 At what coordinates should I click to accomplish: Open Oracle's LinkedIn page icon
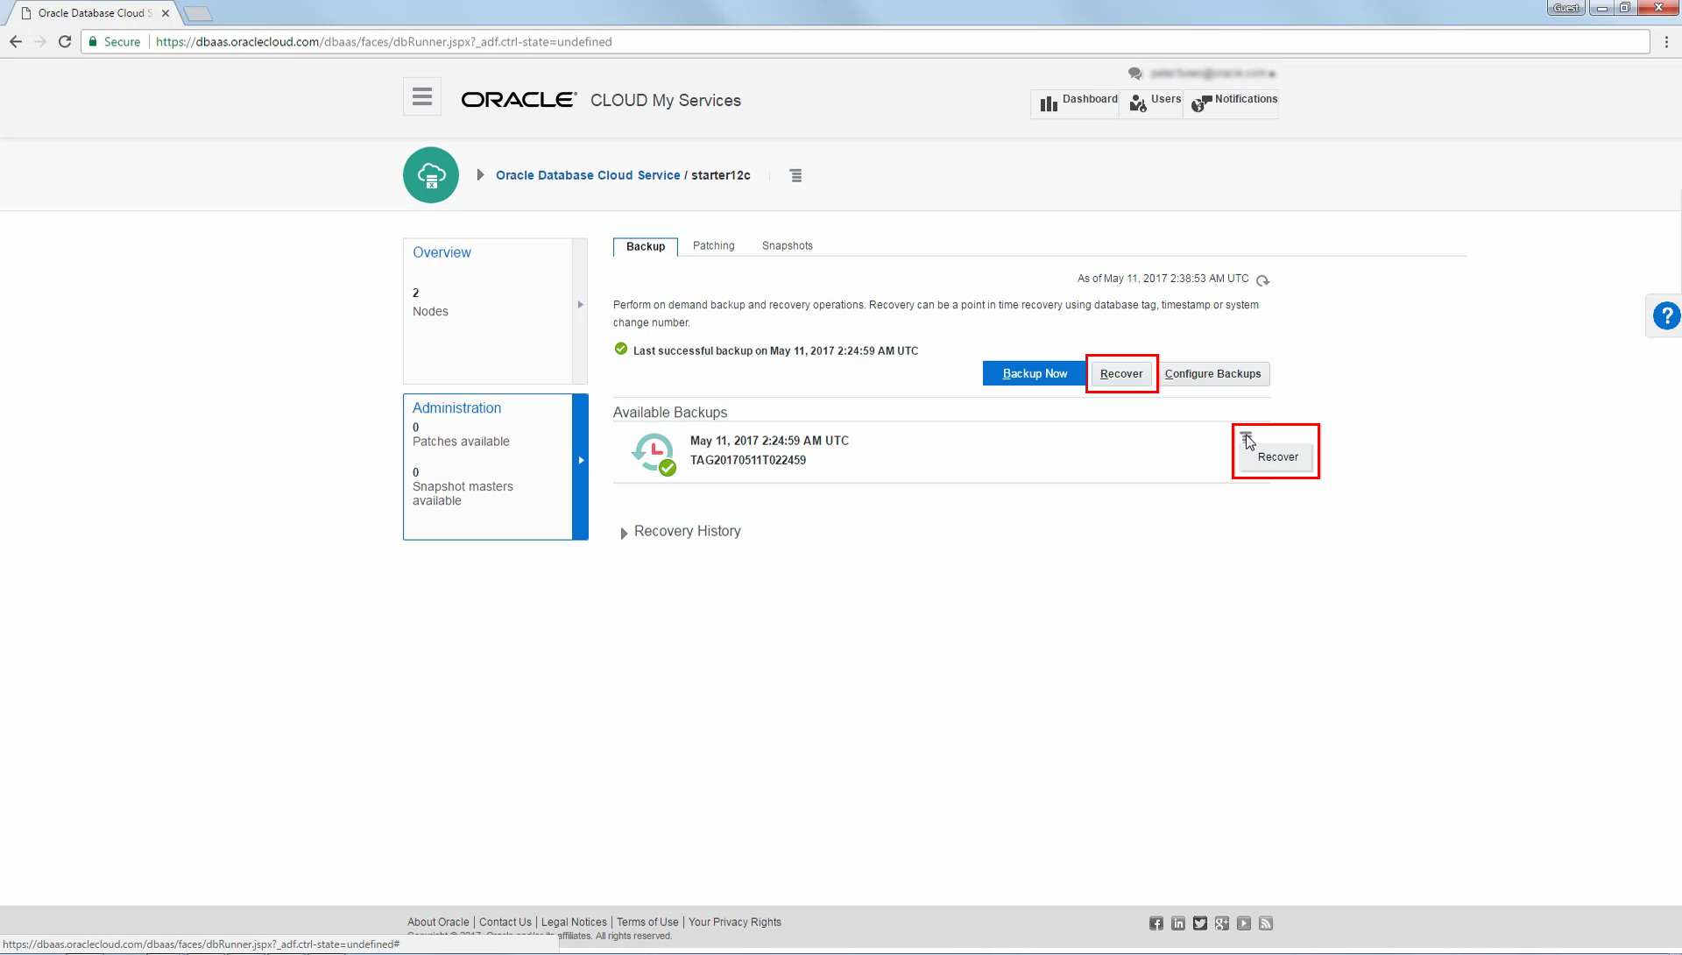point(1178,923)
